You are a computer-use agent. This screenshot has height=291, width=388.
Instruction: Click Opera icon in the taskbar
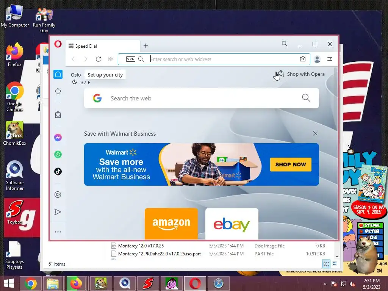195,283
